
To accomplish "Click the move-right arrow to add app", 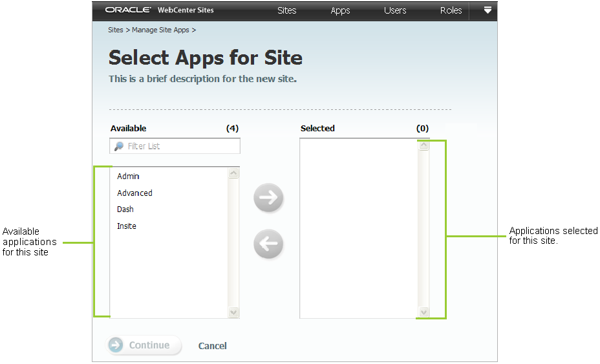I will [x=268, y=197].
